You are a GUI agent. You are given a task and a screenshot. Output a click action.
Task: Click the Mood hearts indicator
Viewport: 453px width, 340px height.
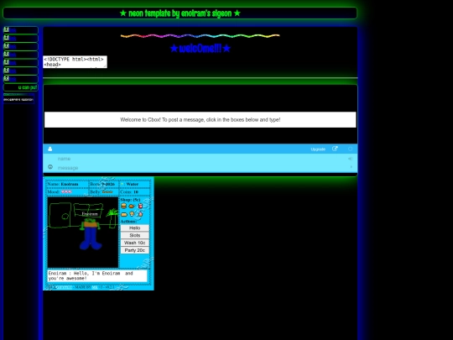pyautogui.click(x=66, y=191)
